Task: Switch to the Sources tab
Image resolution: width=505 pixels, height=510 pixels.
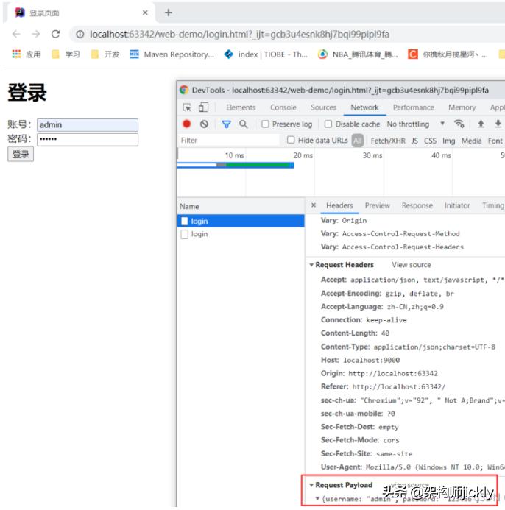Action: pyautogui.click(x=323, y=107)
